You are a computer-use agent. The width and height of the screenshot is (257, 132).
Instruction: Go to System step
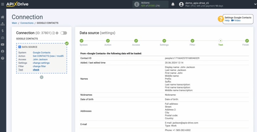coord(81,41)
